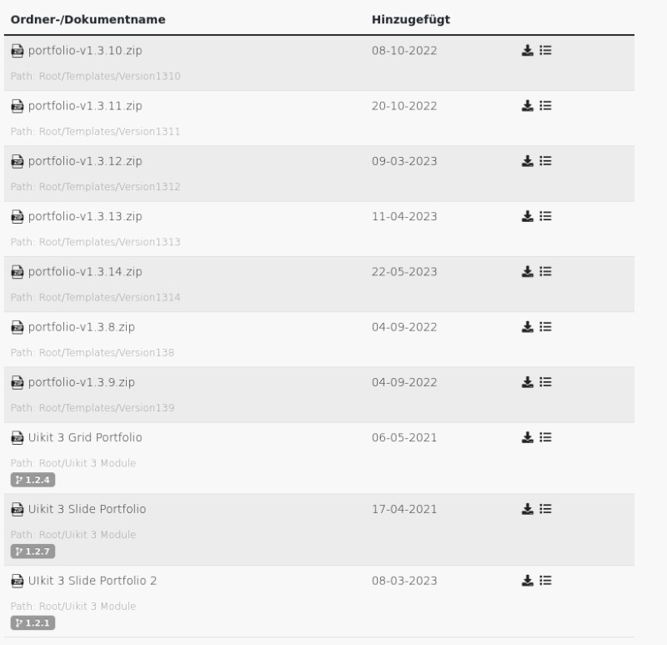
Task: Download the Uikit 3 Grid Portfolio
Action: (x=527, y=436)
